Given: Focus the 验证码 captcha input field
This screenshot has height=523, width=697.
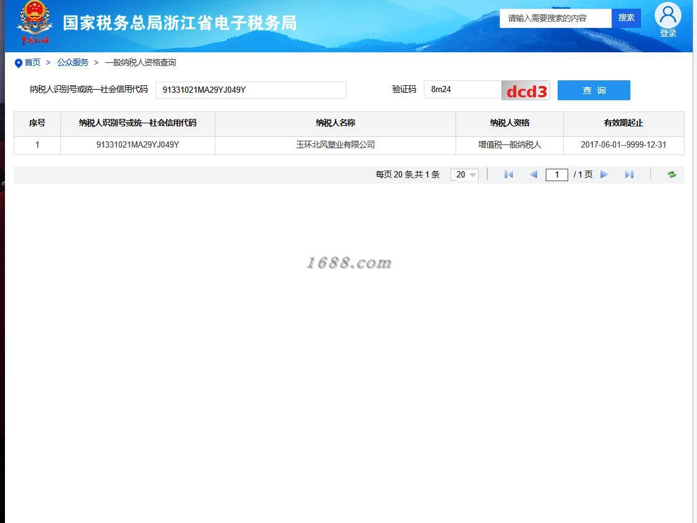Looking at the screenshot, I should pyautogui.click(x=463, y=90).
